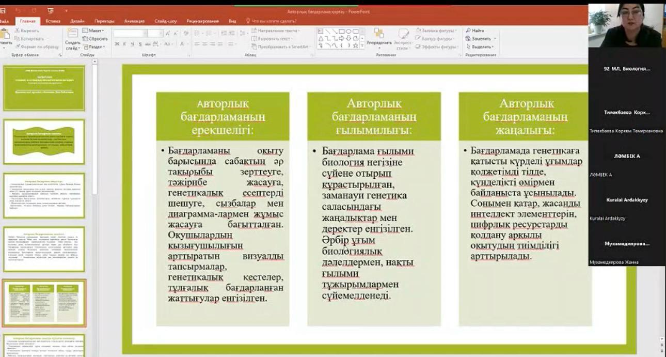Open the Вставка (Insert) ribbon tab
The image size is (666, 357).
(53, 21)
